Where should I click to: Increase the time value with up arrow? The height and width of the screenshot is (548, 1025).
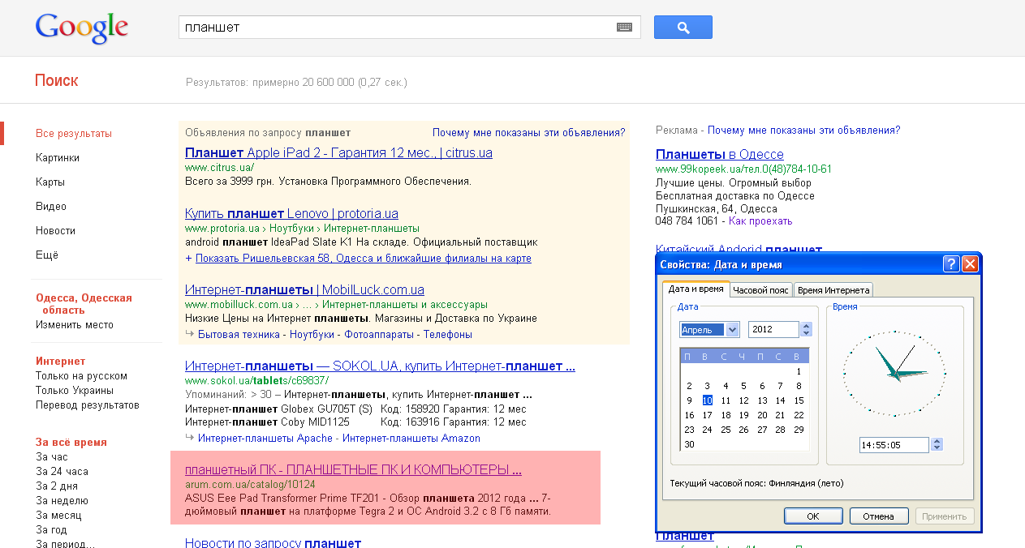click(937, 441)
